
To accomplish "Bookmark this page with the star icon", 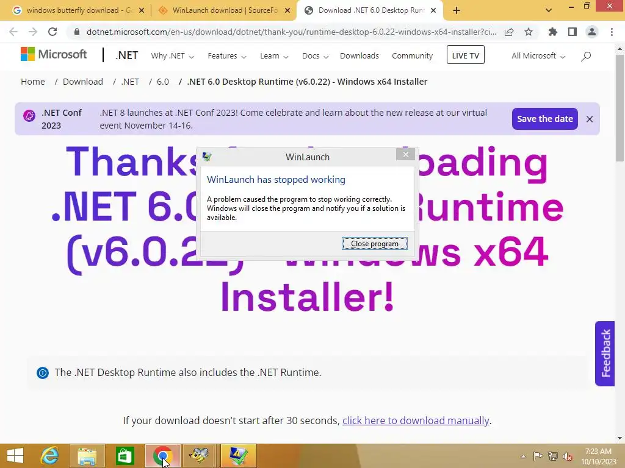I will 529,32.
